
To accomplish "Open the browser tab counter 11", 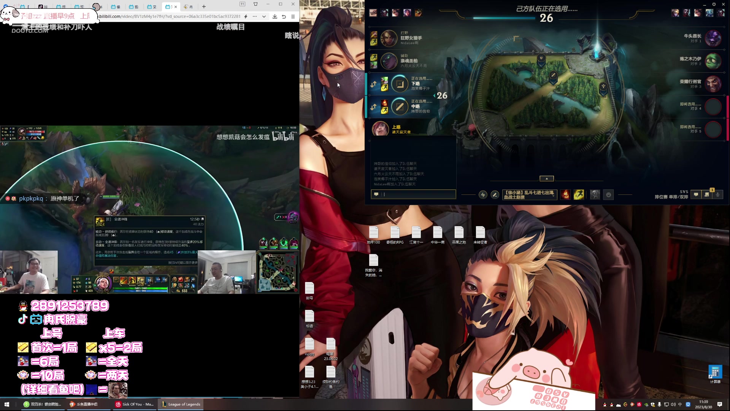I will coord(242,4).
